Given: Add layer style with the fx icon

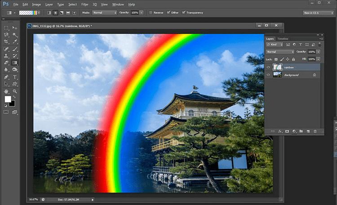Looking at the screenshot, I should [x=279, y=131].
